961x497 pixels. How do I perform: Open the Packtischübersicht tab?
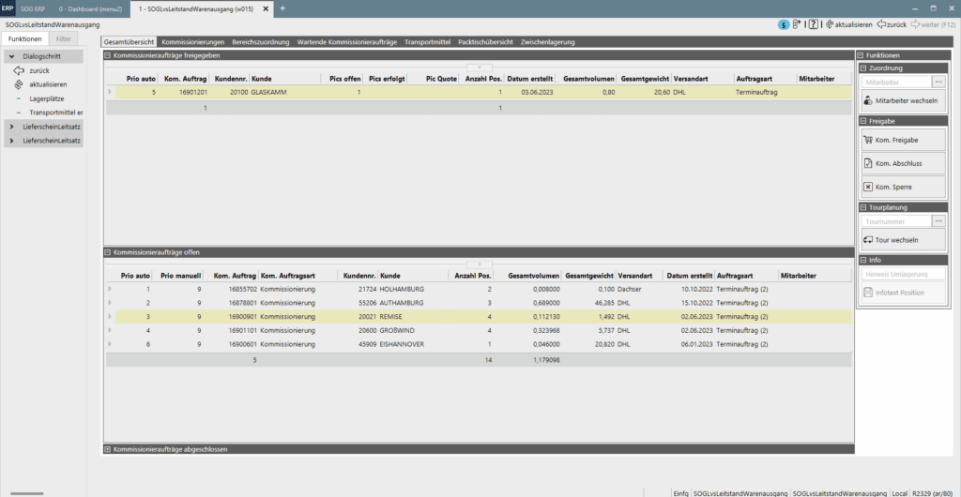(485, 42)
